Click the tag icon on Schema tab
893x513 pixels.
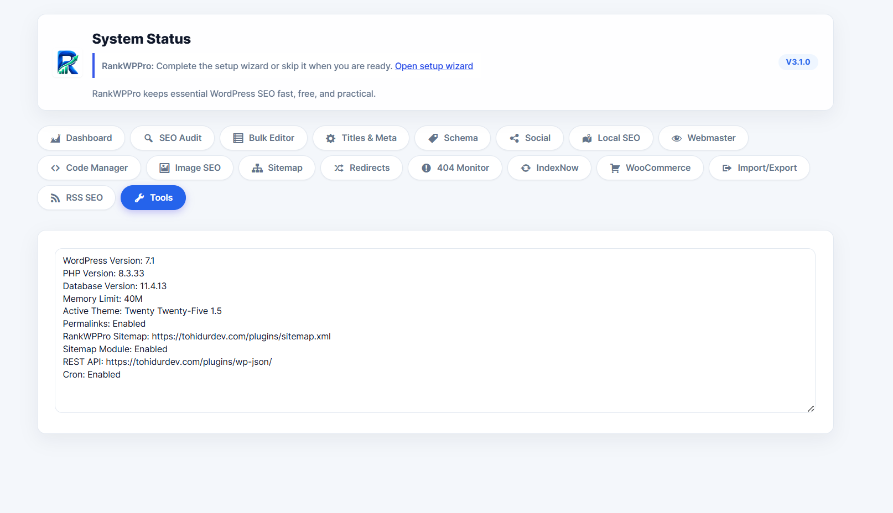pyautogui.click(x=433, y=138)
